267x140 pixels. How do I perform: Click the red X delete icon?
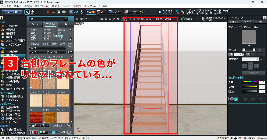(x=48, y=12)
